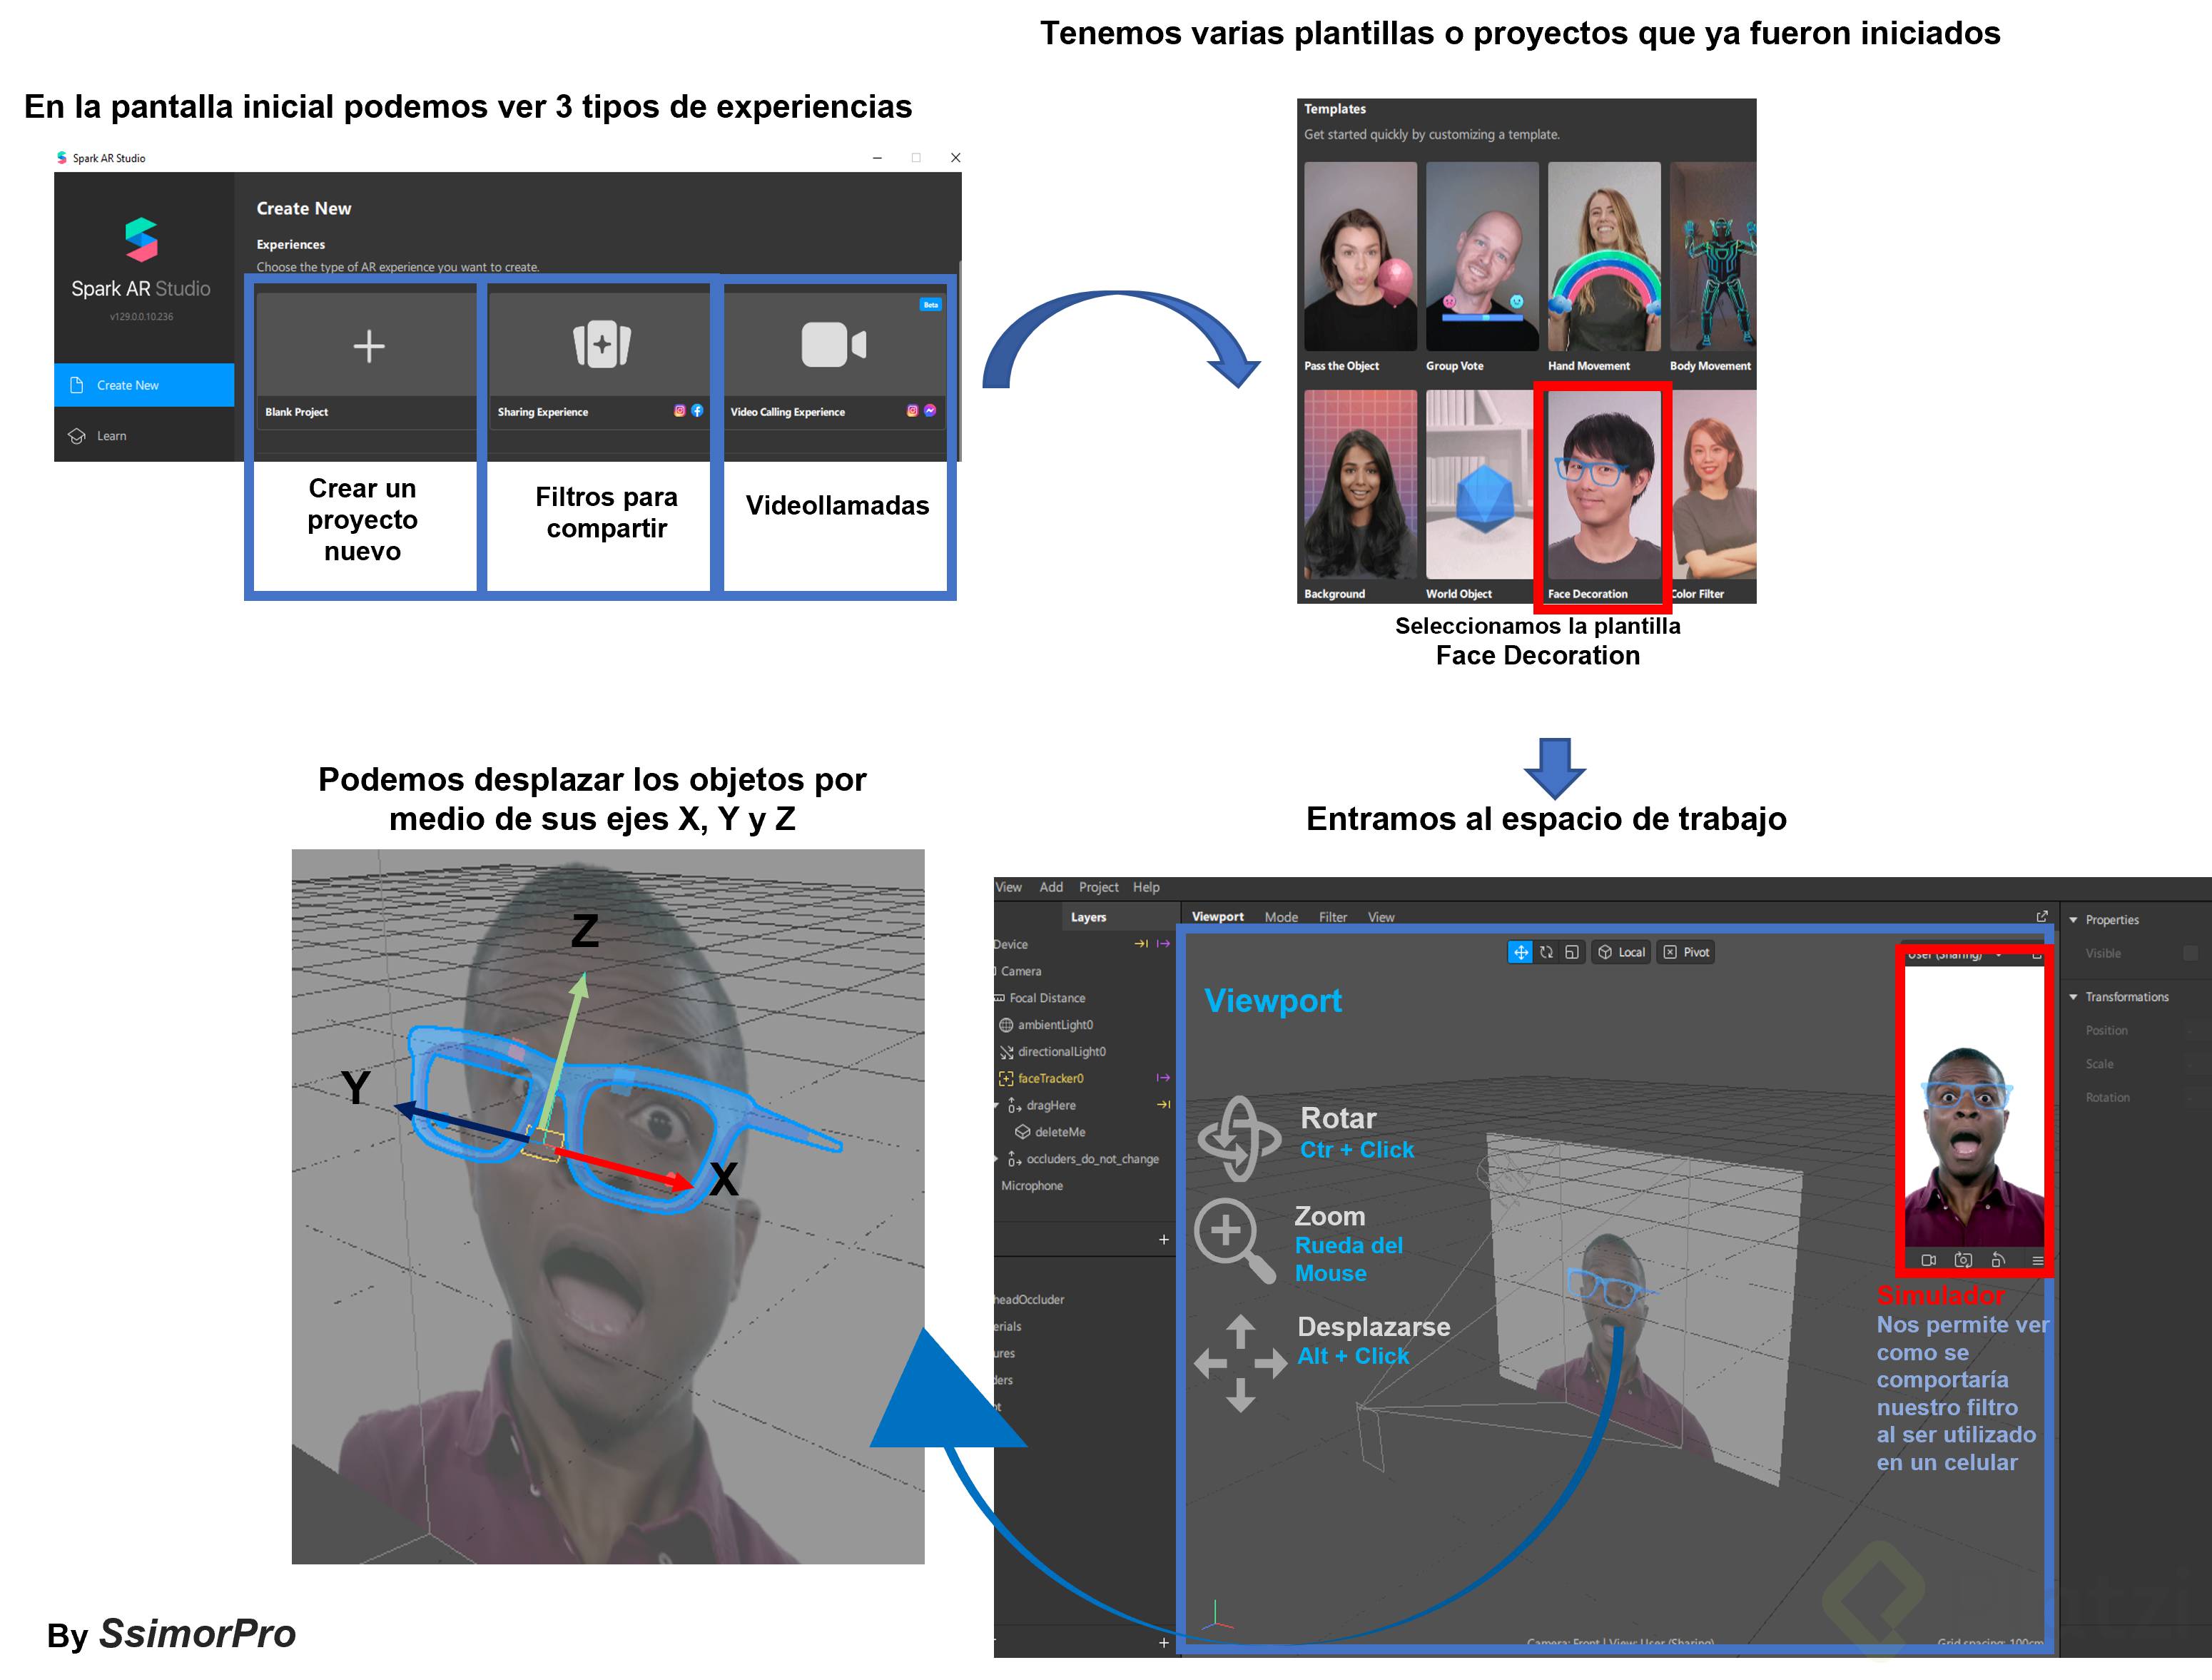Open the Group Vote template
Viewport: 2212px width, 1680px height.
point(1482,268)
